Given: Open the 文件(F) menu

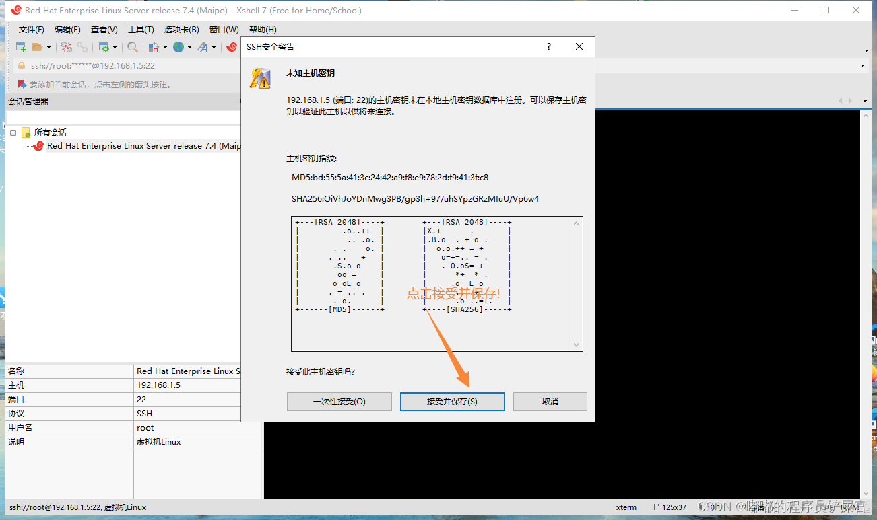Looking at the screenshot, I should click(x=32, y=30).
